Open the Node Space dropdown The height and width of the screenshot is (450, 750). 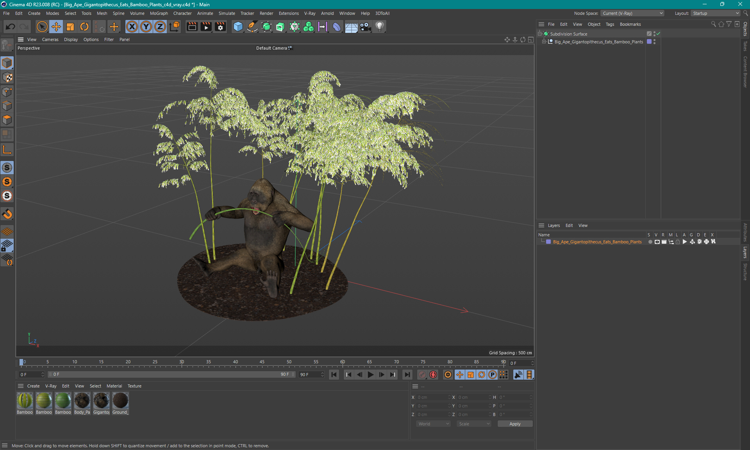tap(632, 13)
